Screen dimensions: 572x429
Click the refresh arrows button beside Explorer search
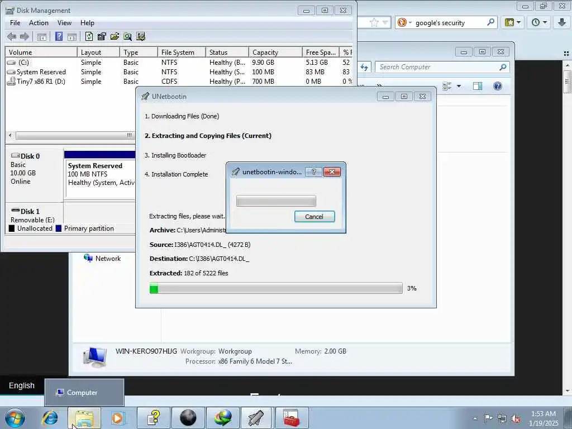point(364,67)
